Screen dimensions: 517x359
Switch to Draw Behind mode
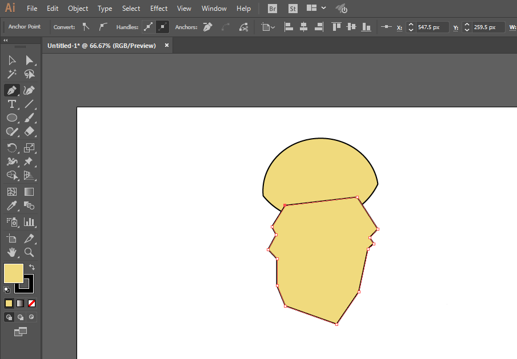[21, 317]
